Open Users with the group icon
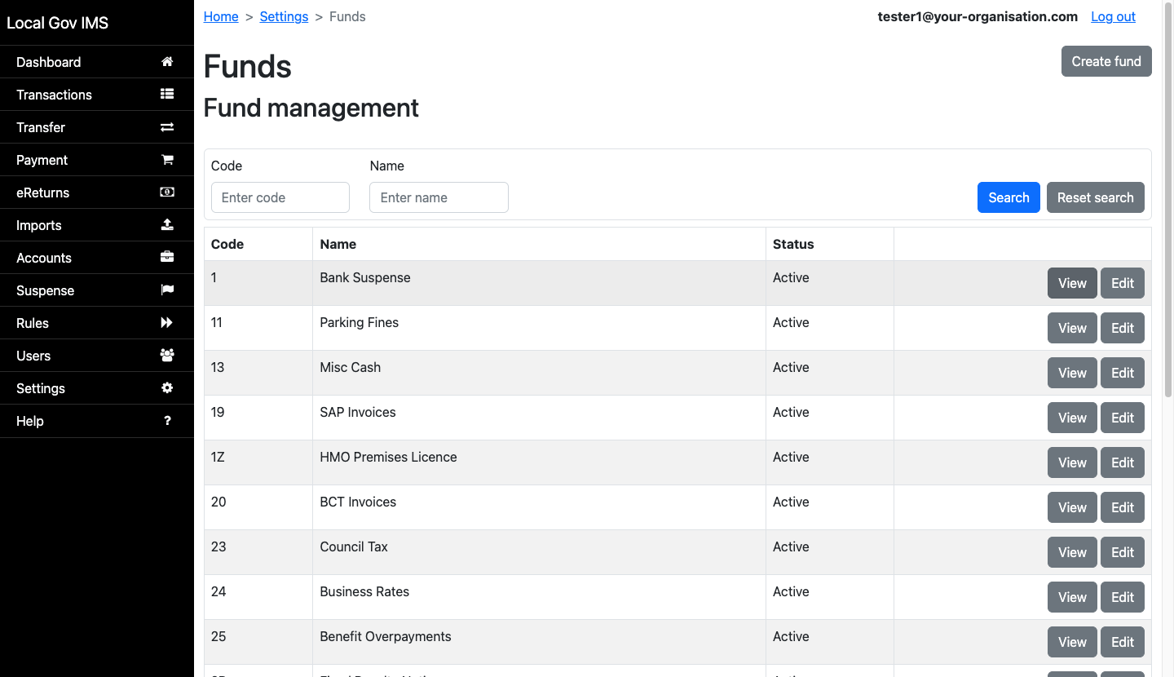Screen dimensions: 1174x677 [x=167, y=355]
